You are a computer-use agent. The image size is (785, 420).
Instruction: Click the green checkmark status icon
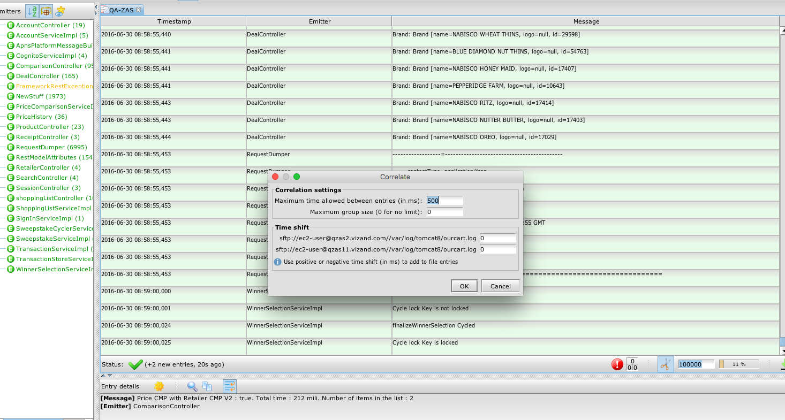coord(135,364)
